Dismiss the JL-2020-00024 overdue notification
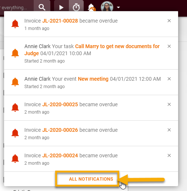Image resolution: width=187 pixels, height=191 pixels. pos(169,155)
